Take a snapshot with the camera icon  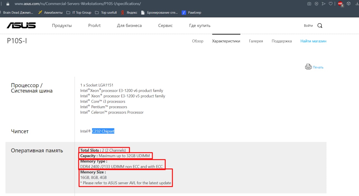309,4
